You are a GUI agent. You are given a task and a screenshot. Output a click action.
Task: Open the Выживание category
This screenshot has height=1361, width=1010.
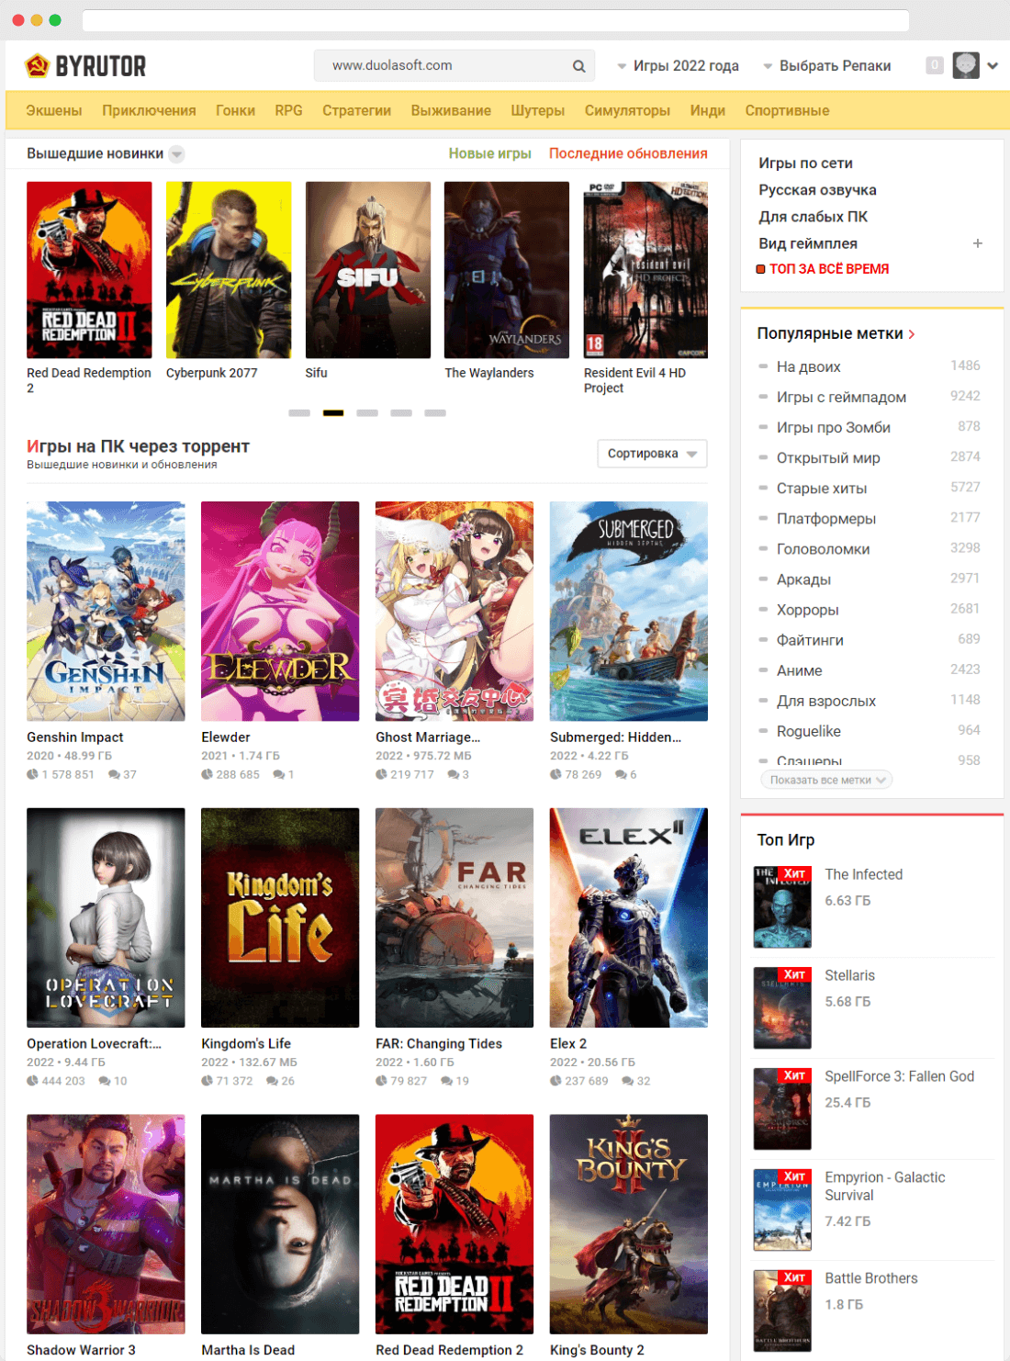pyautogui.click(x=451, y=110)
